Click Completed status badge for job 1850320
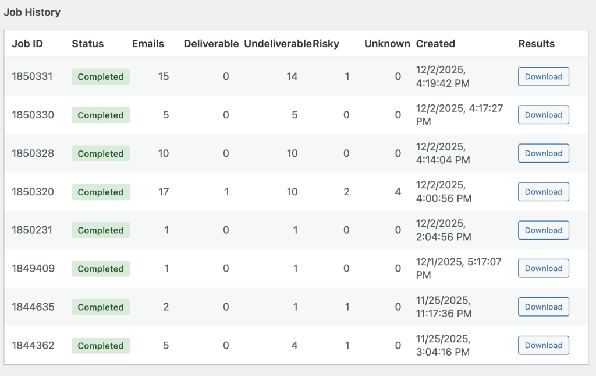The width and height of the screenshot is (596, 376). point(101,192)
